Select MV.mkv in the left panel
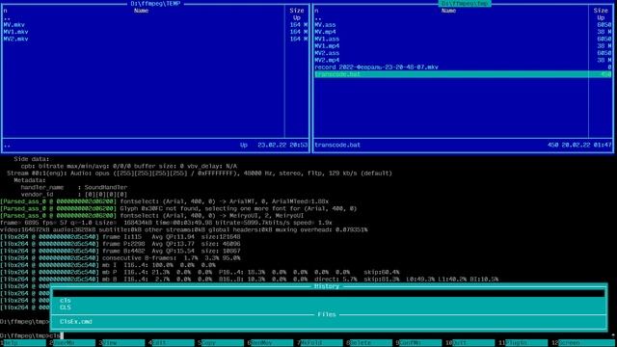 [14, 25]
